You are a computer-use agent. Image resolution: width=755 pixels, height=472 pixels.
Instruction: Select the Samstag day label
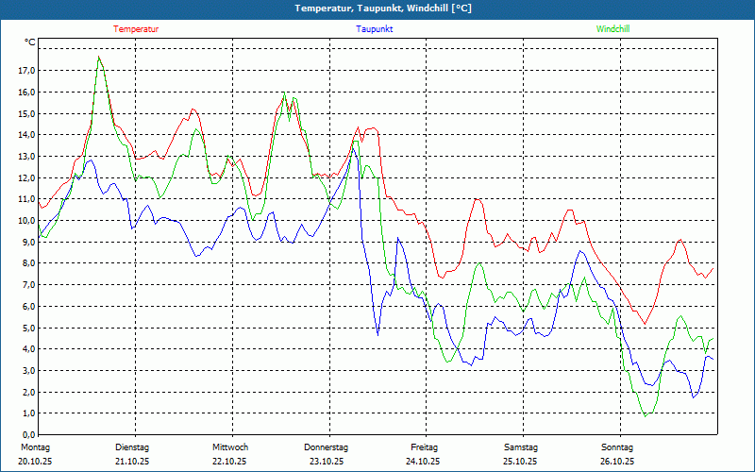click(521, 447)
